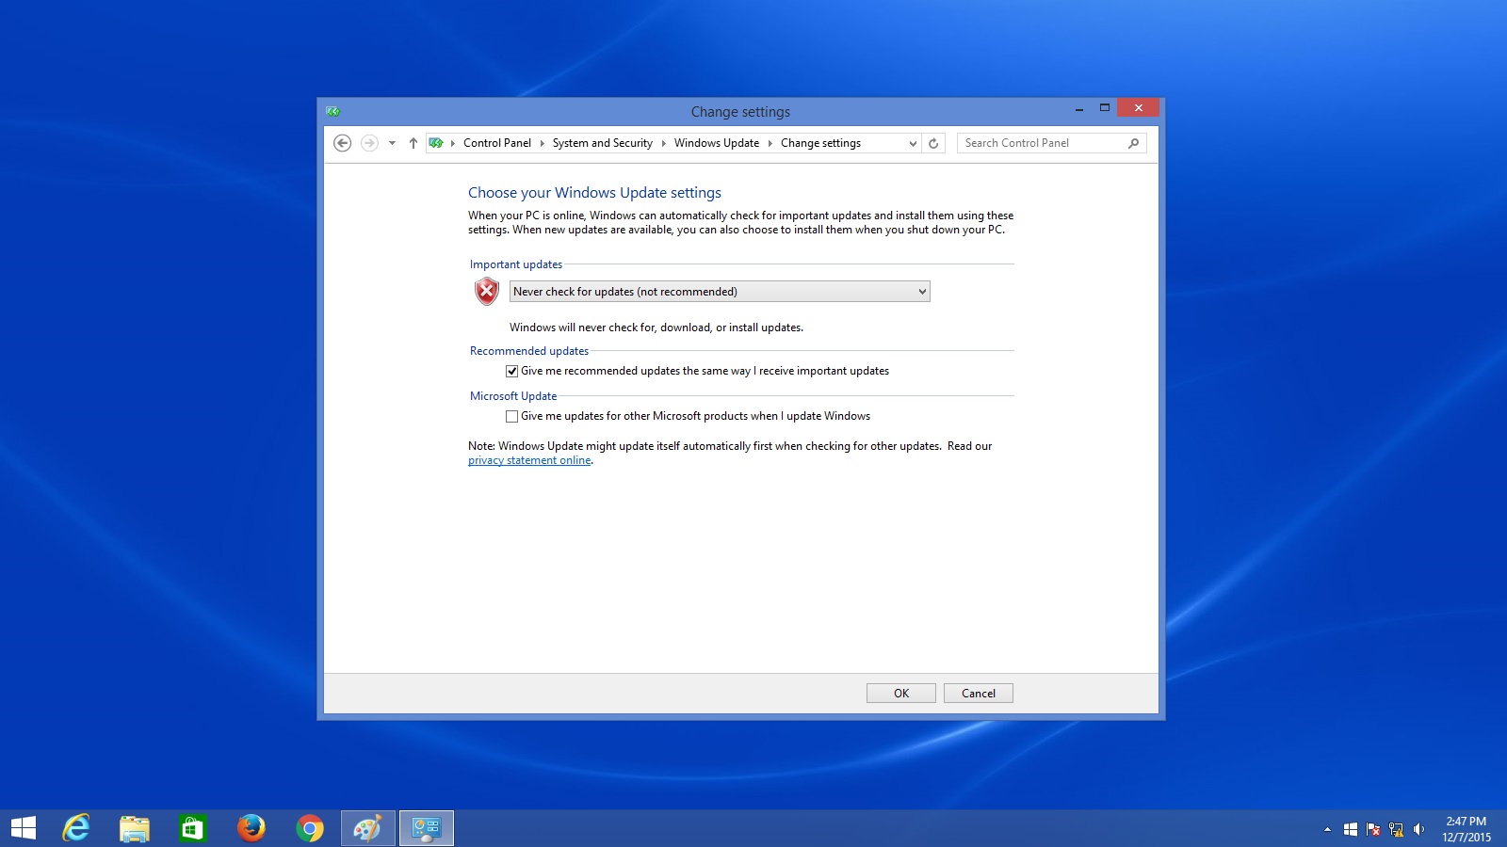The height and width of the screenshot is (847, 1507).
Task: Open the clock showing 2:47 PM
Action: (x=1466, y=829)
